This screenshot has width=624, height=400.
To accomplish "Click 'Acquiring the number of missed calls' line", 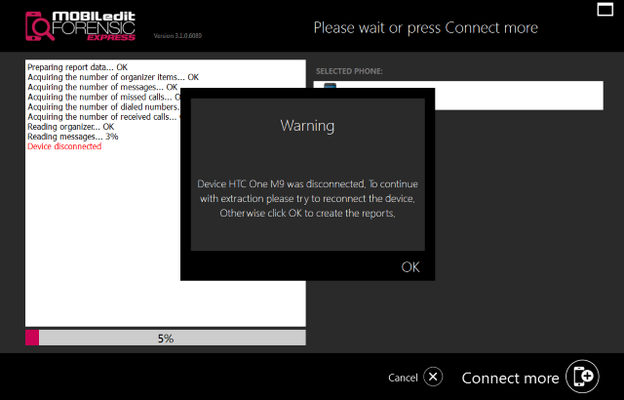I will (104, 98).
